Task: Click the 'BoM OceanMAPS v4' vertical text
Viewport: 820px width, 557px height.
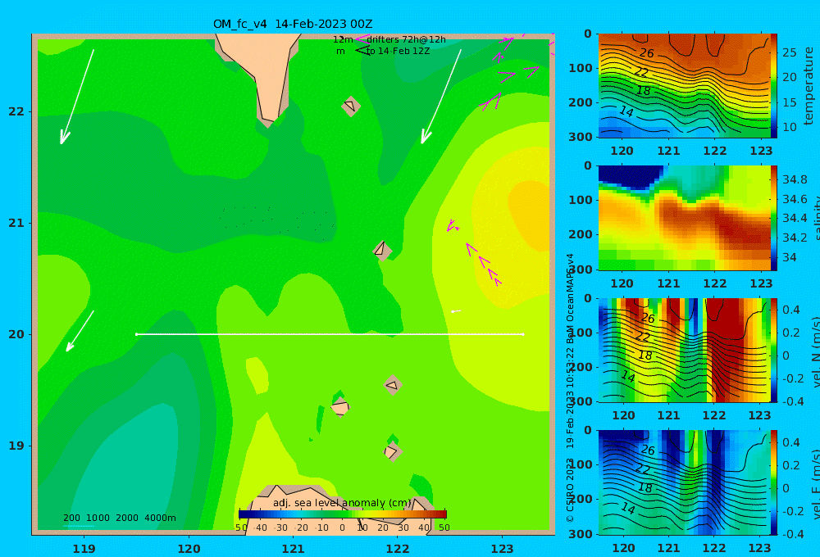Action: pos(570,298)
